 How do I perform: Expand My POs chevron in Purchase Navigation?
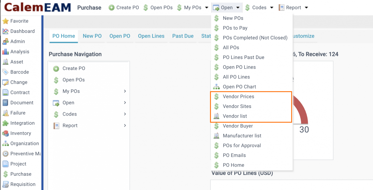(x=125, y=91)
